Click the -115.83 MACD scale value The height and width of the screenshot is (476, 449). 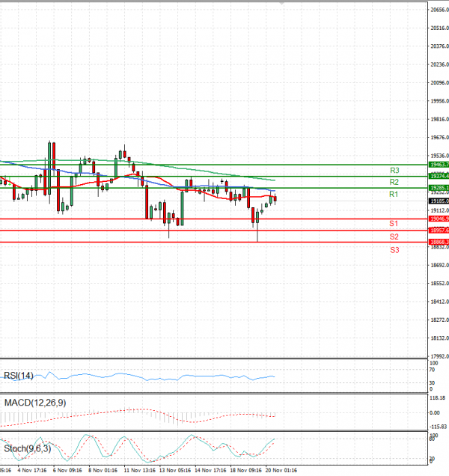click(438, 427)
